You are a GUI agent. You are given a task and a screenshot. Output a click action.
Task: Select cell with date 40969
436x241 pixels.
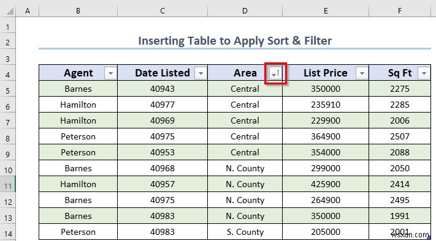click(163, 120)
